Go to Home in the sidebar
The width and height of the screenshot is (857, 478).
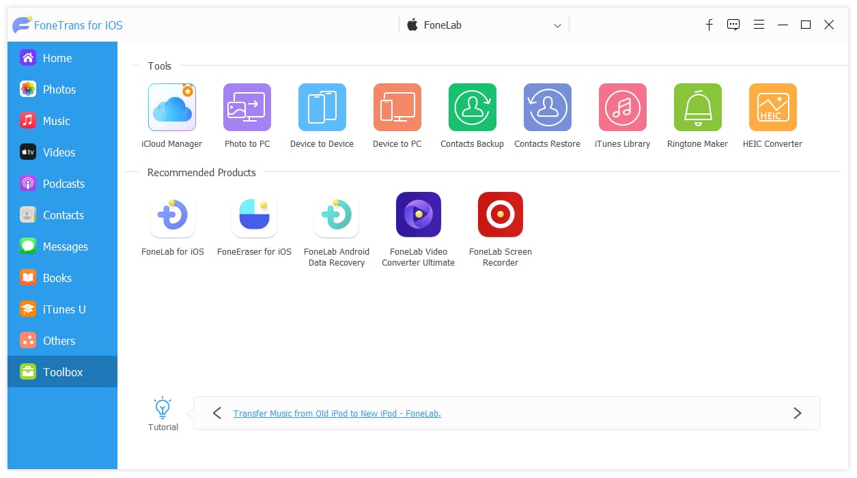pyautogui.click(x=62, y=58)
